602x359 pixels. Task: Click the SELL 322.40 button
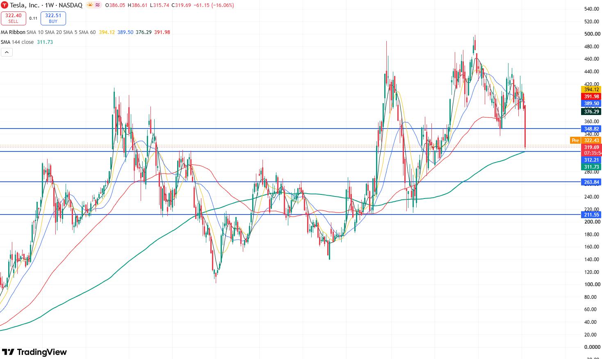13,18
